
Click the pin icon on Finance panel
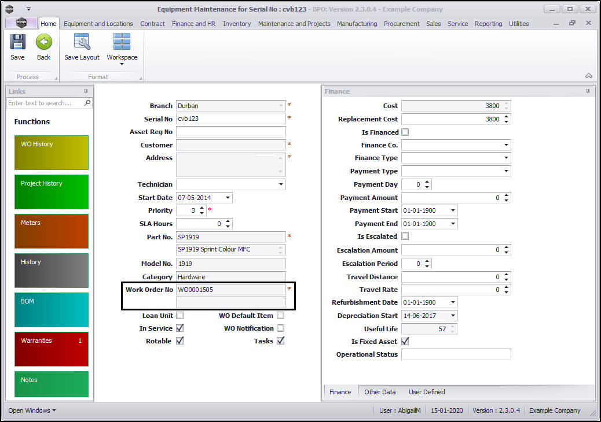point(588,91)
